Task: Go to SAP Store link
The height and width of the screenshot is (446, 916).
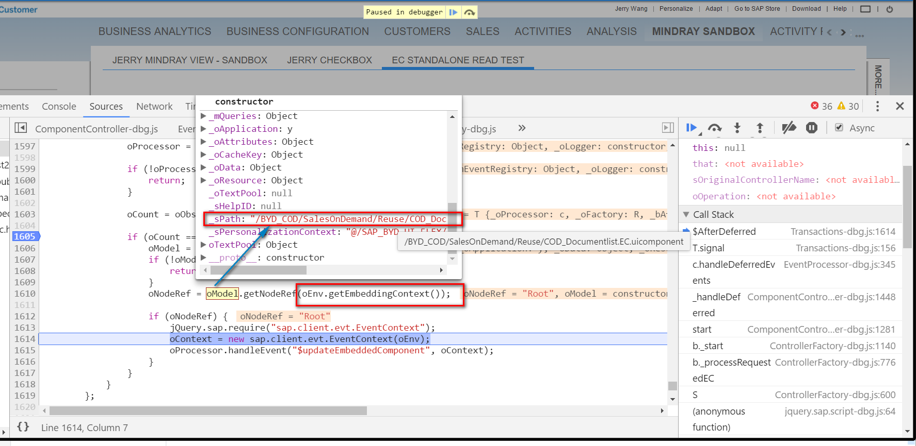Action: (757, 9)
